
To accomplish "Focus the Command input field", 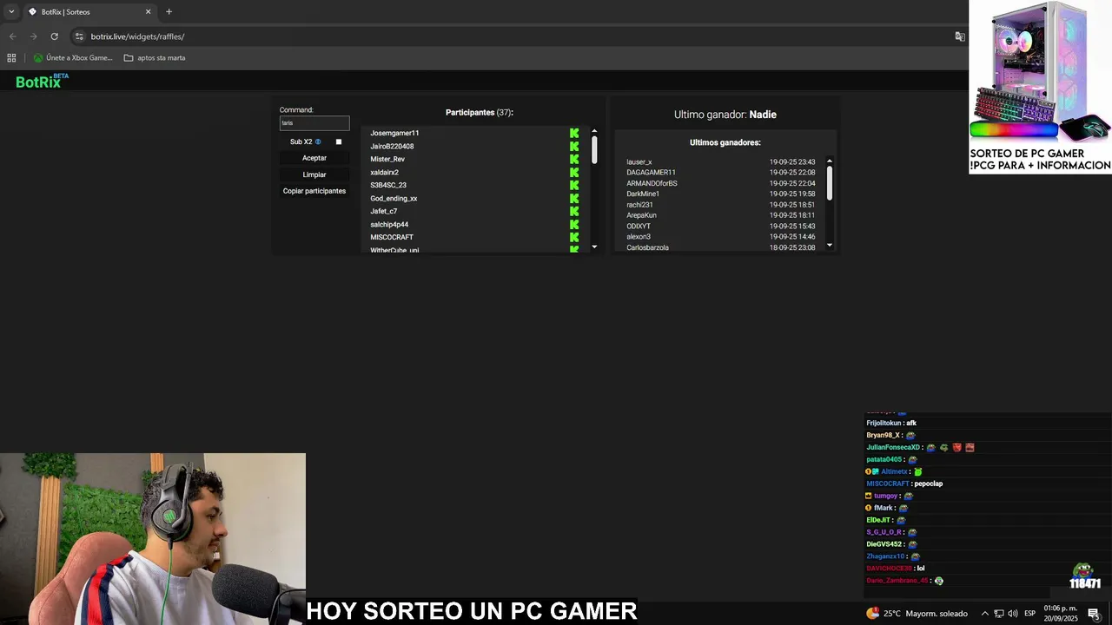I will coord(314,123).
